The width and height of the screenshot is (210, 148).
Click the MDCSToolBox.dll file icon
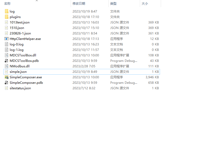pyautogui.click(x=7, y=55)
